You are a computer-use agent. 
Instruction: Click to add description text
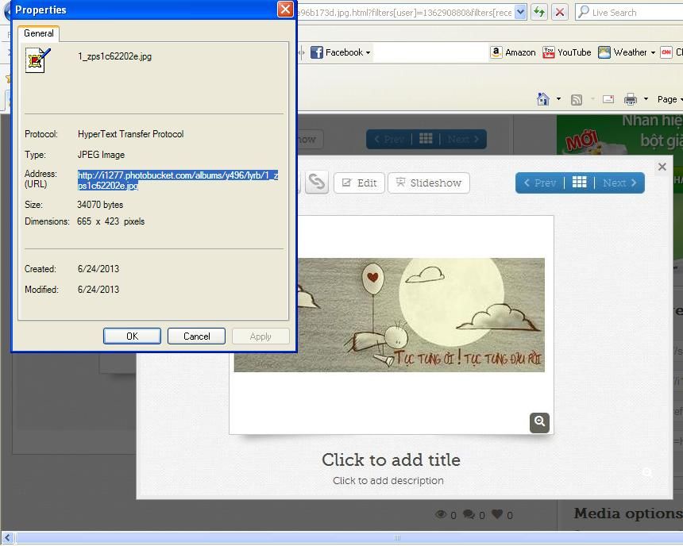point(388,481)
